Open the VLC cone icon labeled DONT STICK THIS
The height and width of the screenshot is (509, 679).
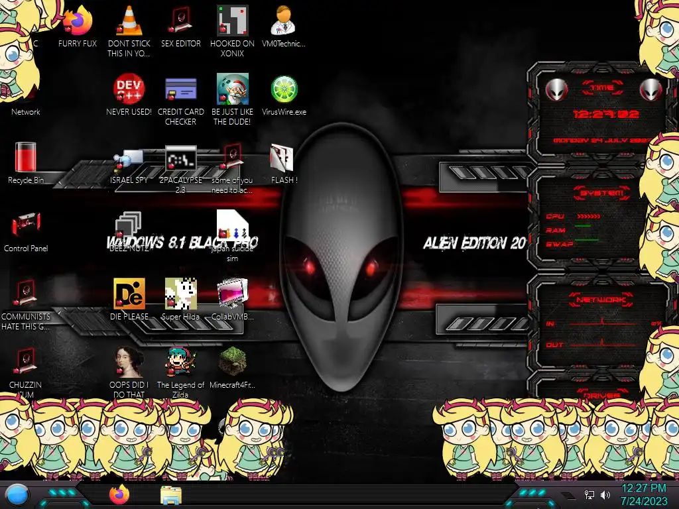tap(129, 21)
